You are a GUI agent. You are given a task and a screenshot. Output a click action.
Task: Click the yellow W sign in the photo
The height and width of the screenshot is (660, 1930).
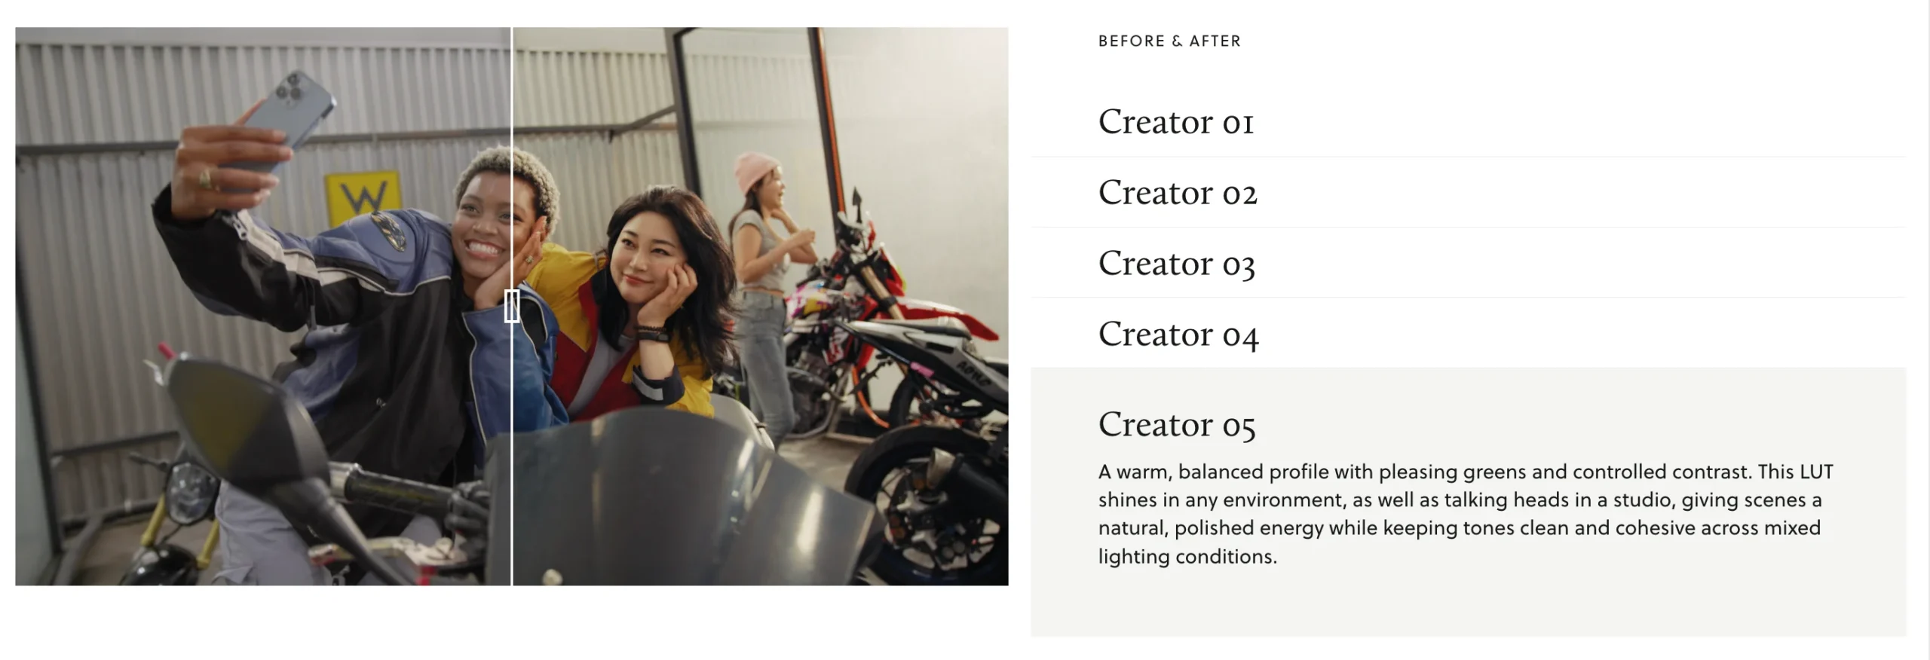[361, 198]
